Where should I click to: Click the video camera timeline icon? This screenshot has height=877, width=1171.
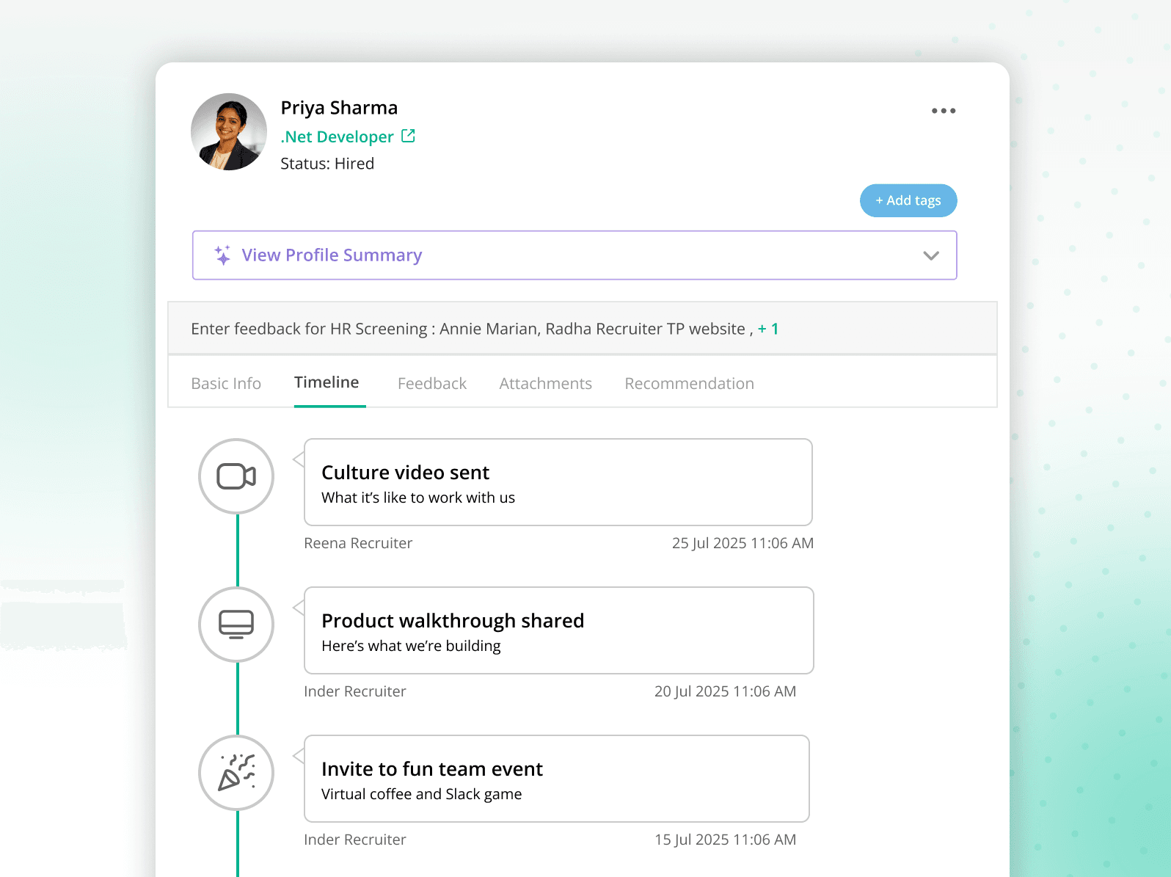(x=236, y=476)
